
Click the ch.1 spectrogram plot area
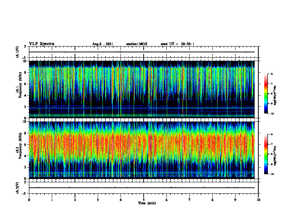141,89
